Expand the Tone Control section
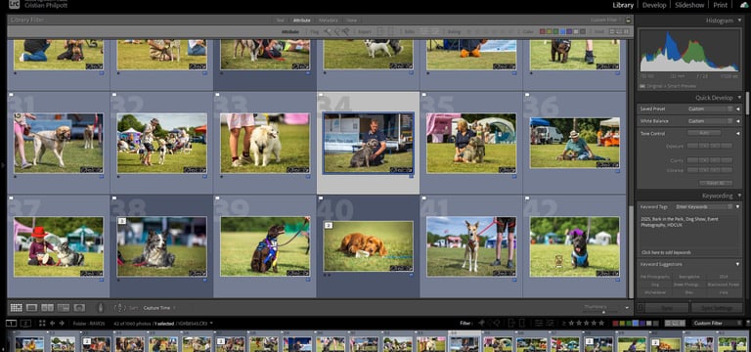Image resolution: width=751 pixels, height=352 pixels. point(738,133)
